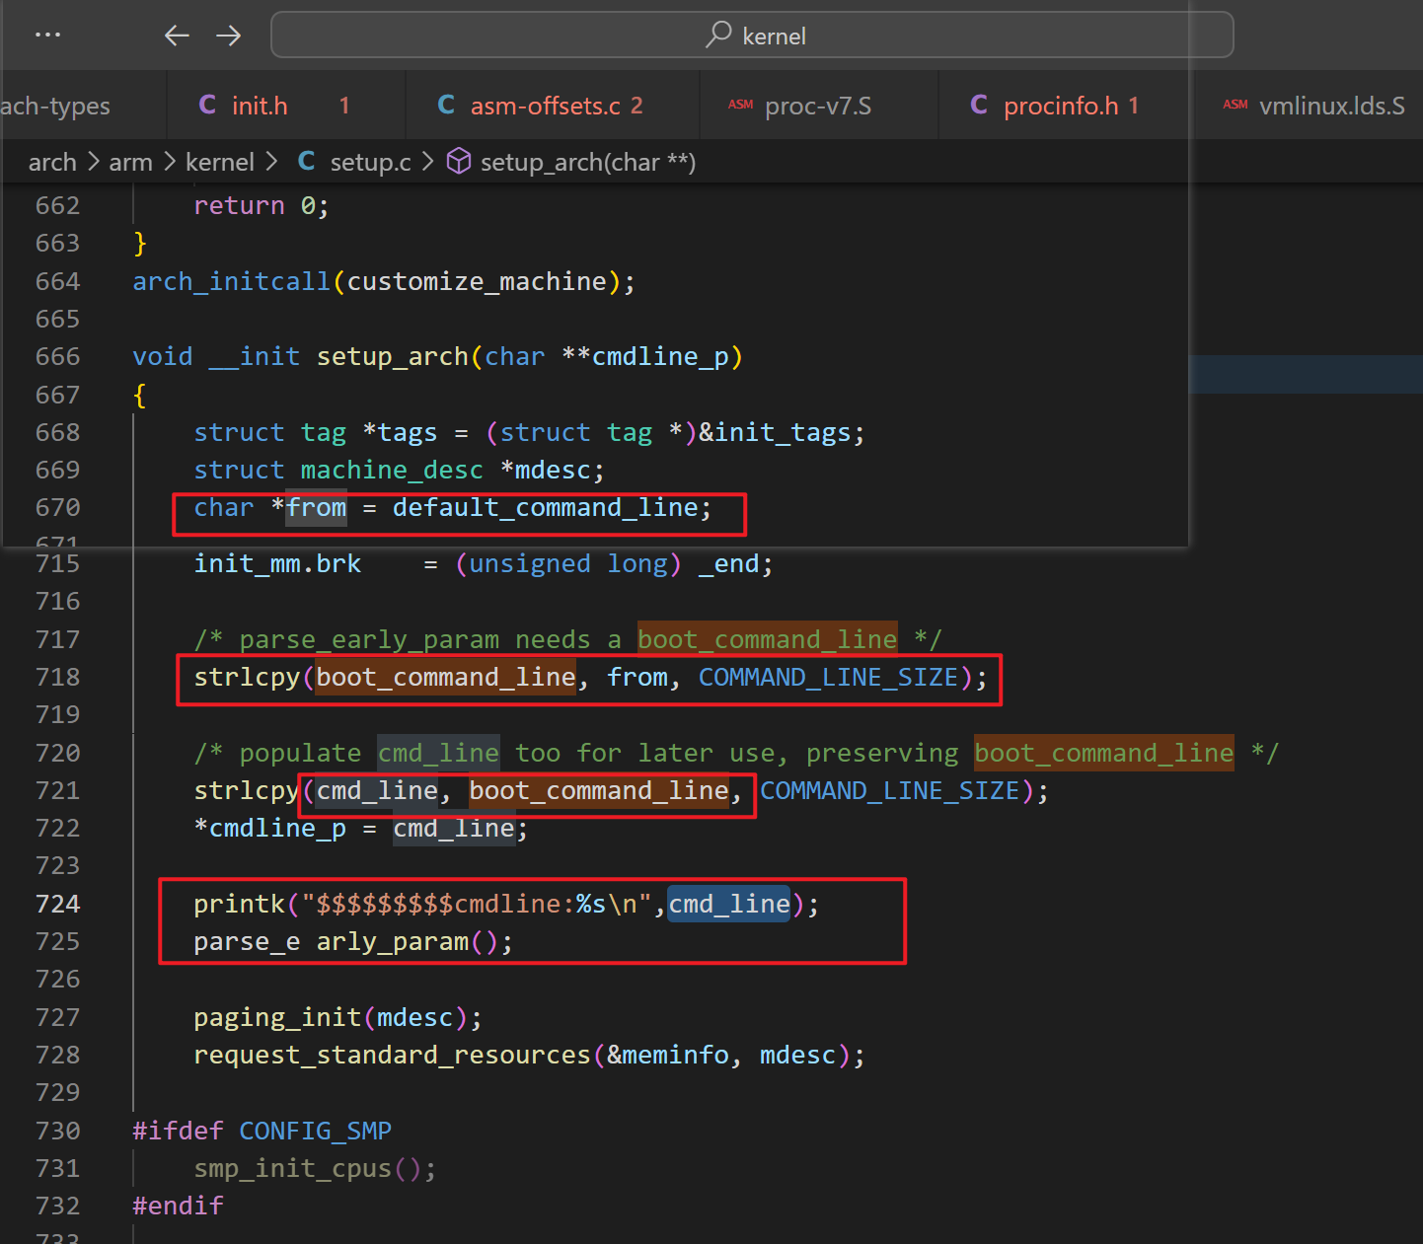Click &init_tags on line 668
The width and height of the screenshot is (1423, 1244).
click(774, 432)
